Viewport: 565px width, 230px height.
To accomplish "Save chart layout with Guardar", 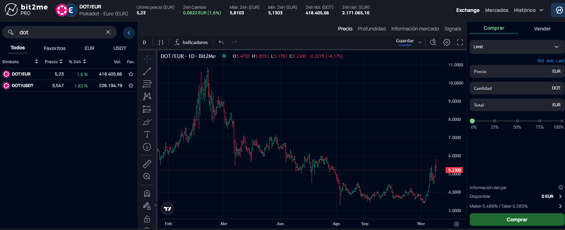I will (405, 42).
